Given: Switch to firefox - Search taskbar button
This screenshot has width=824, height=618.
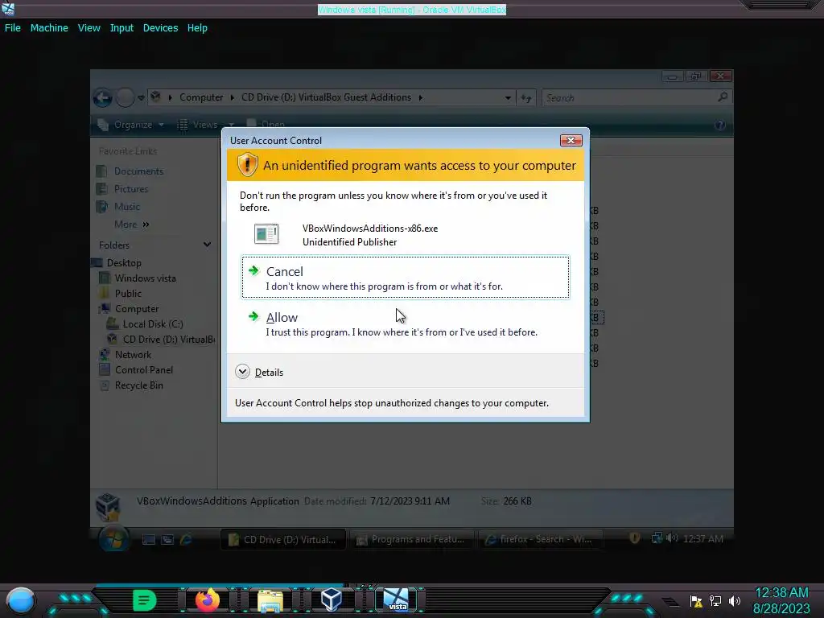Looking at the screenshot, I should point(540,539).
